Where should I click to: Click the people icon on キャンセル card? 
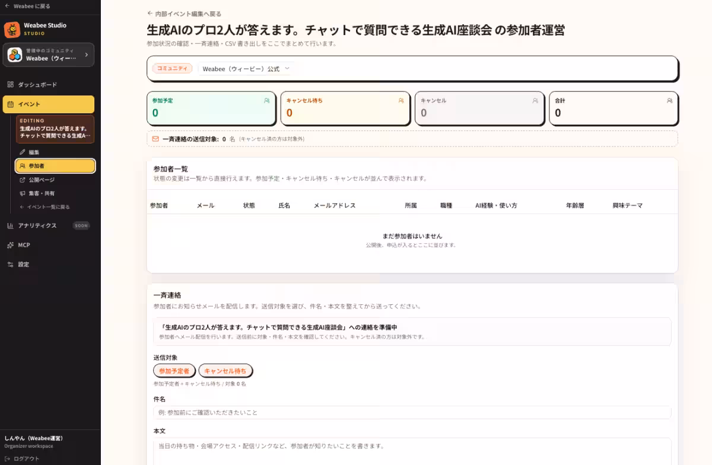535,101
